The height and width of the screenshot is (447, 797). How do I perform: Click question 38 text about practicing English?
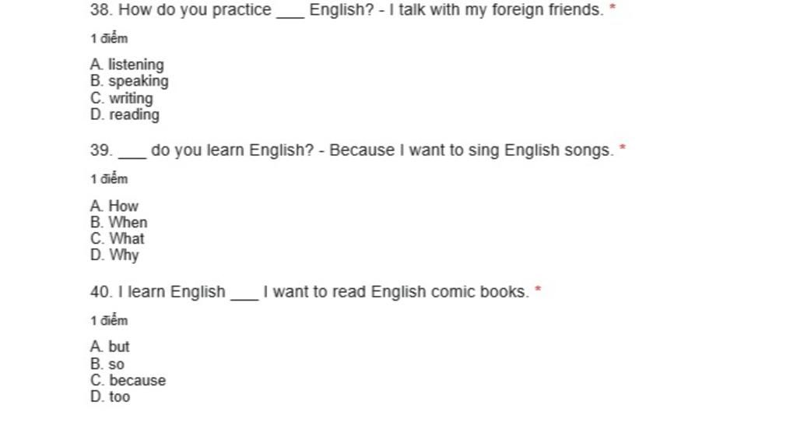click(x=346, y=9)
